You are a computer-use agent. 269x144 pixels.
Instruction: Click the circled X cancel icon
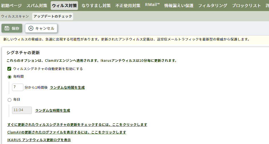31,28
